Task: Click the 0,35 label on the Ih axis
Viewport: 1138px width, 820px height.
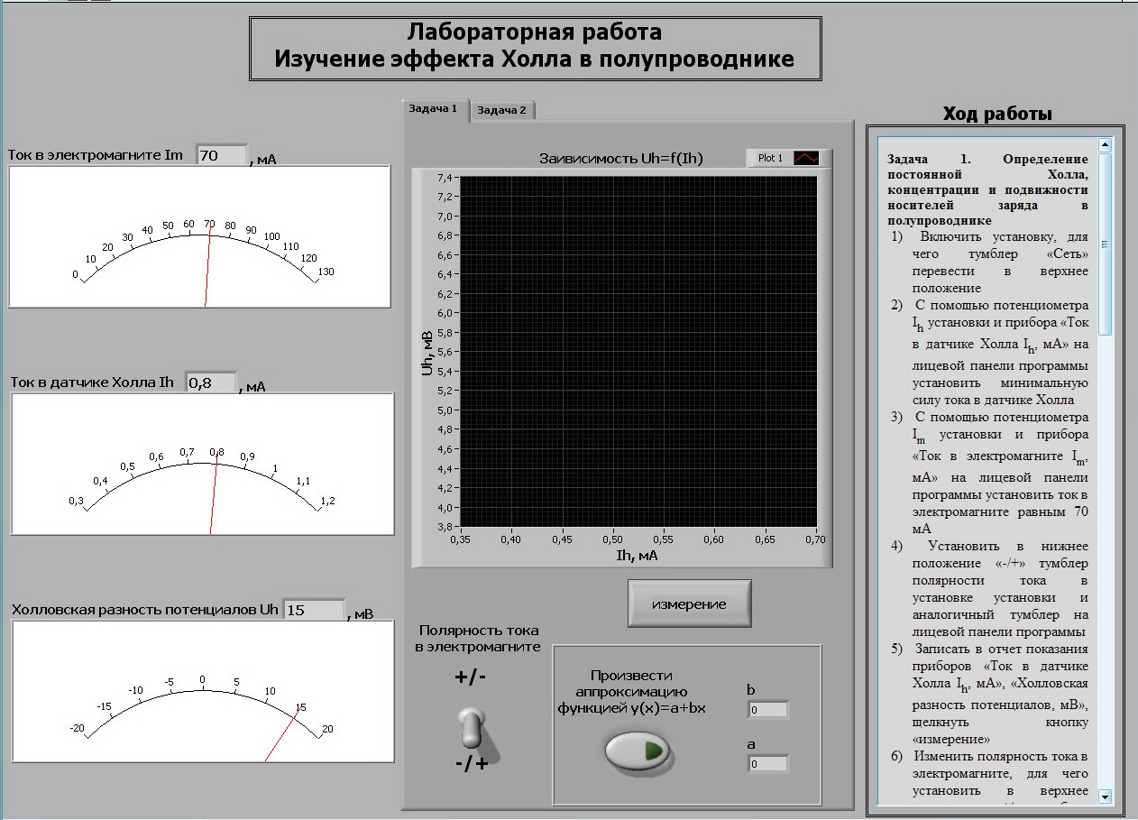Action: coord(460,539)
